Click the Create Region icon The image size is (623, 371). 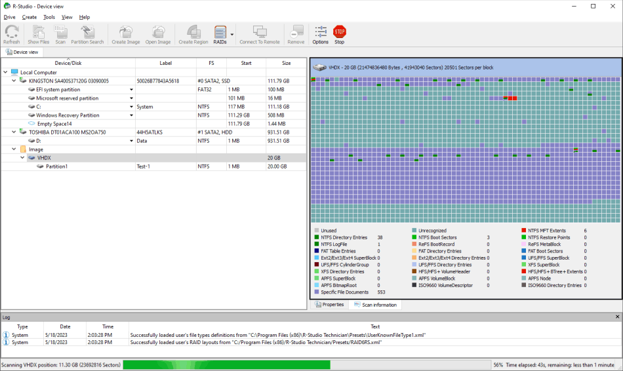click(x=193, y=35)
